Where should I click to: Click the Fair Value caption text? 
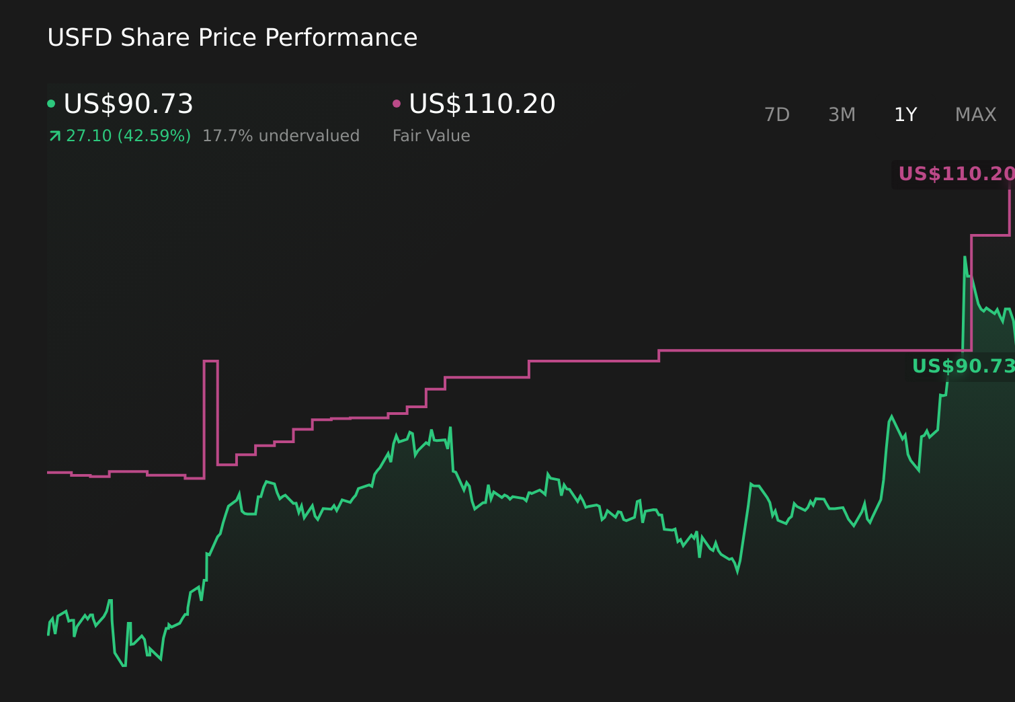pyautogui.click(x=431, y=135)
